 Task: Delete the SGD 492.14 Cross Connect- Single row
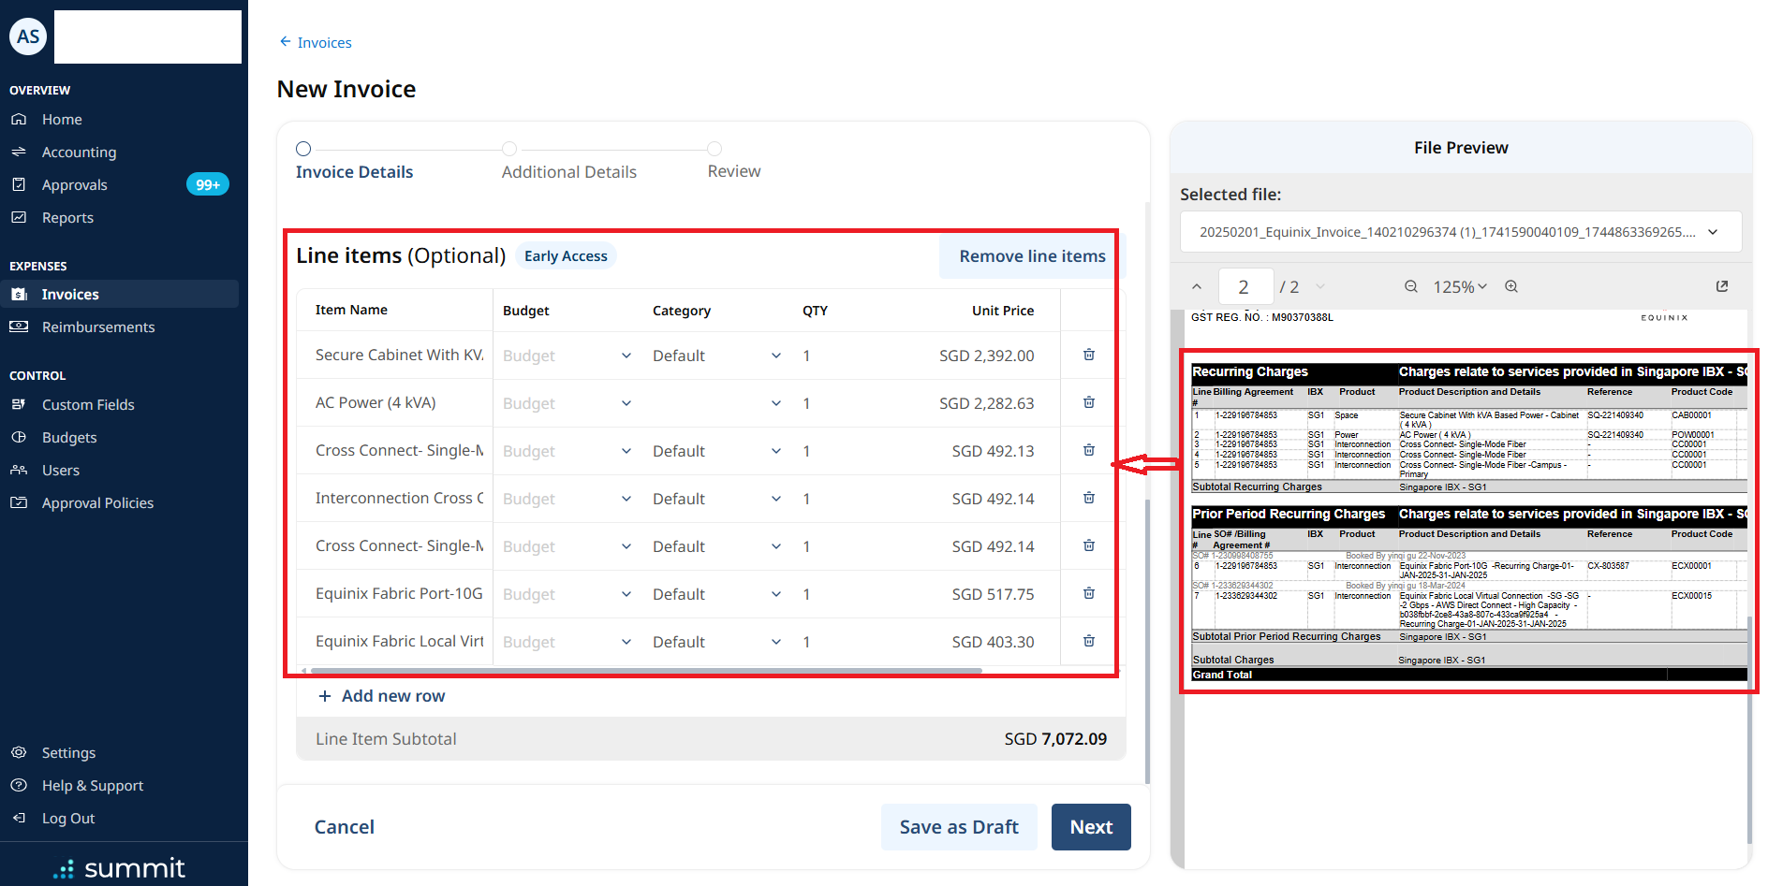tap(1089, 545)
